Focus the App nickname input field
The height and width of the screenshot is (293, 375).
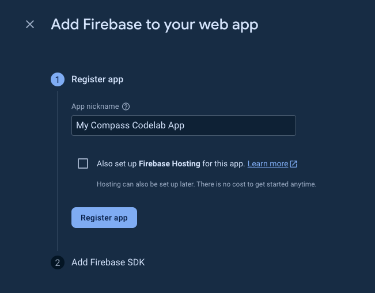coord(183,125)
